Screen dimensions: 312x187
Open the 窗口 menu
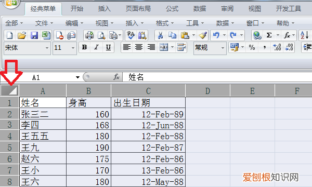tap(255, 23)
